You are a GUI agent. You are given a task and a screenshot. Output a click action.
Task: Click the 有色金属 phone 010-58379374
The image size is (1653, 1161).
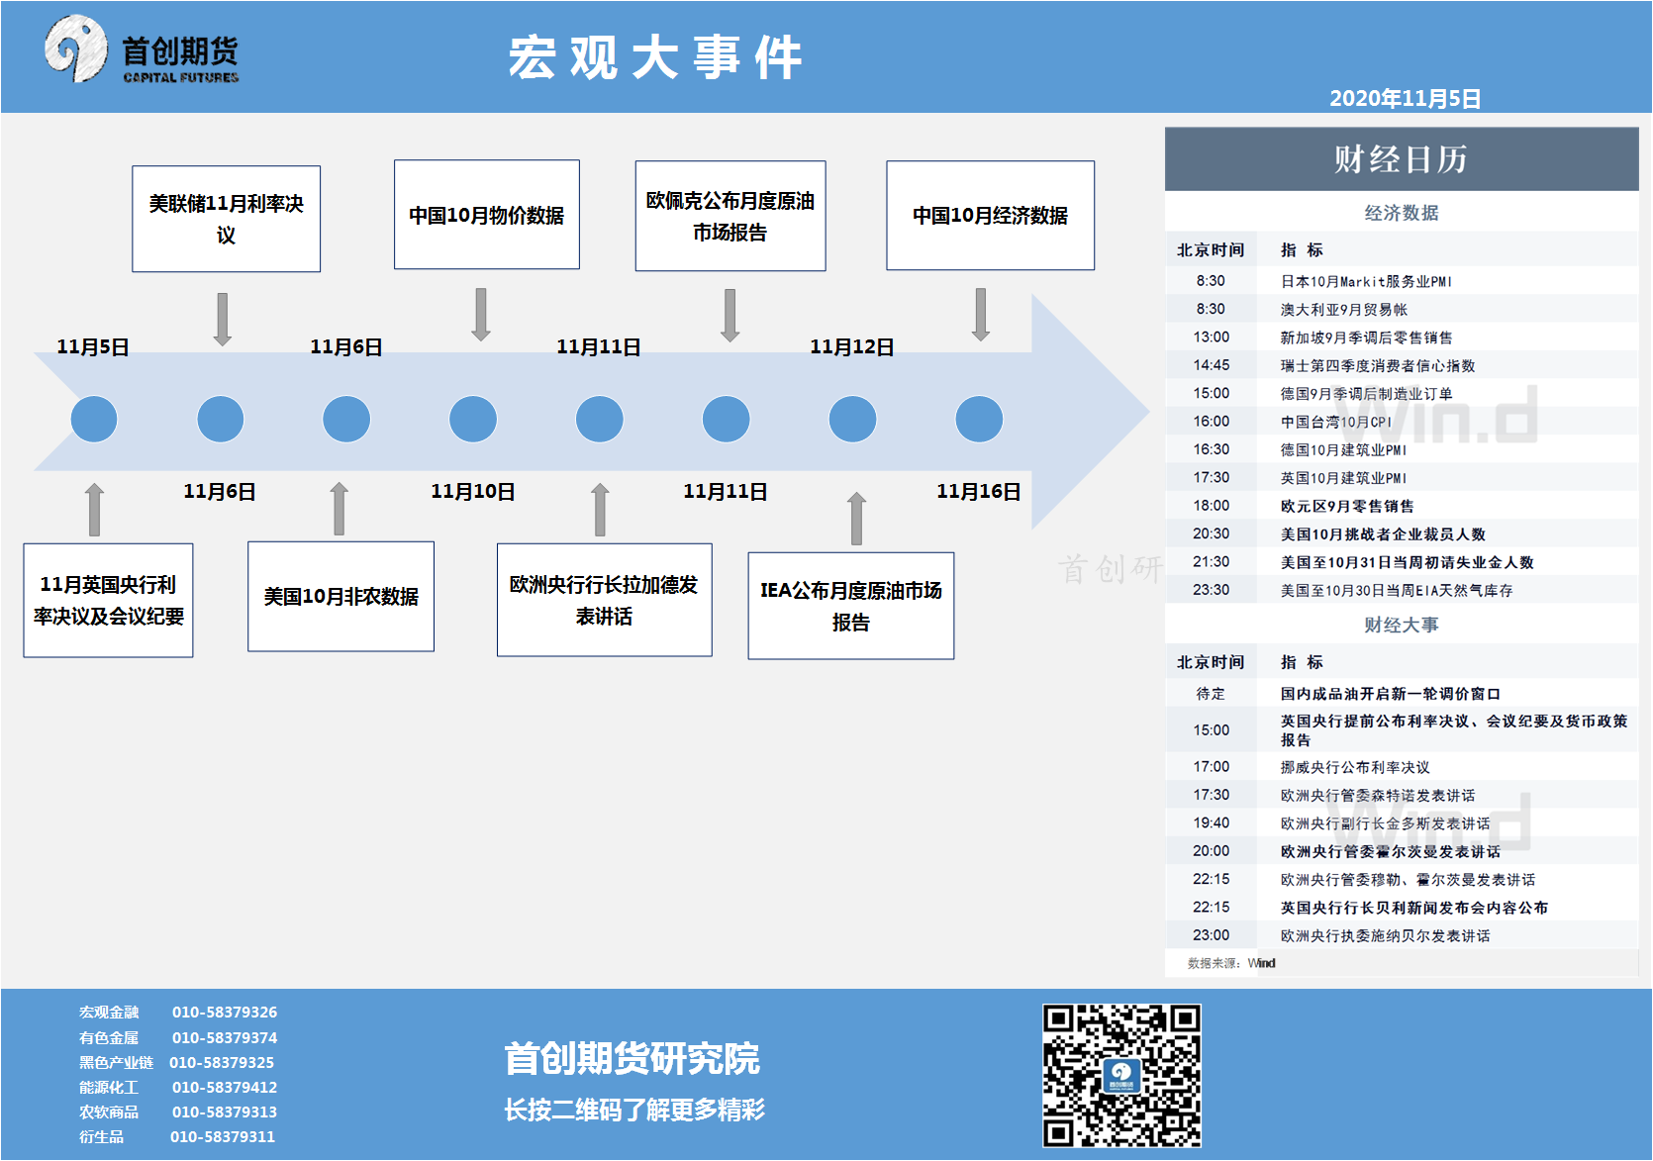[x=225, y=1037]
